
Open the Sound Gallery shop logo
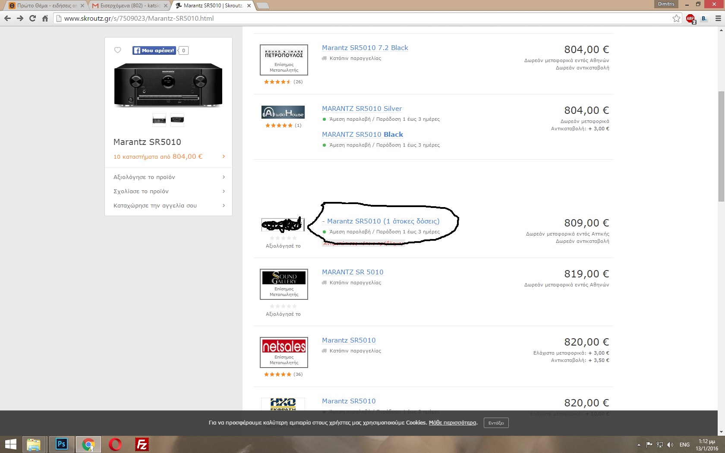(x=284, y=284)
